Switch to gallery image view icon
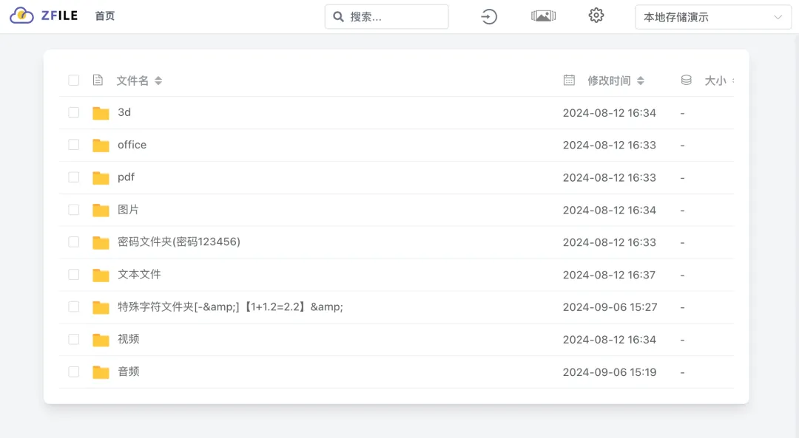This screenshot has width=799, height=438. click(x=543, y=16)
